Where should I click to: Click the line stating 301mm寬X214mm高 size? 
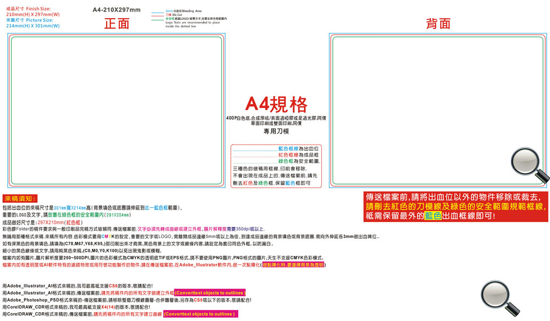point(92,208)
